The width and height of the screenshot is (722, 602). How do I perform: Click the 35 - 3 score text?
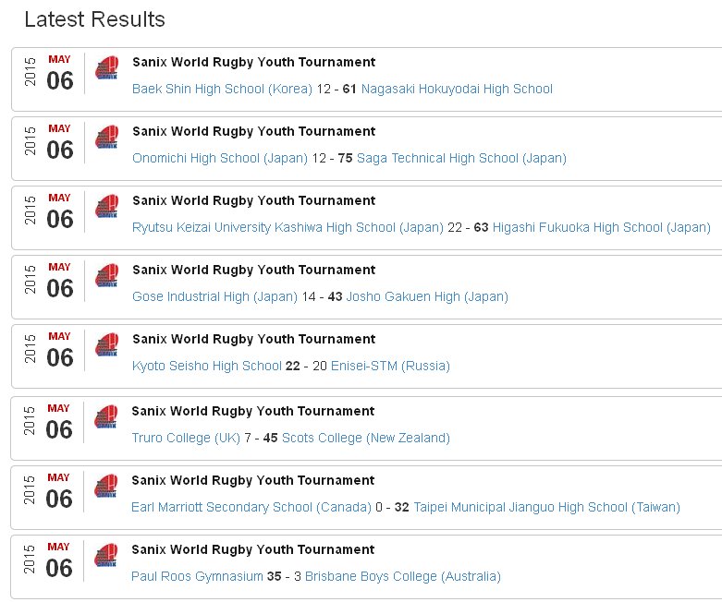tap(284, 577)
